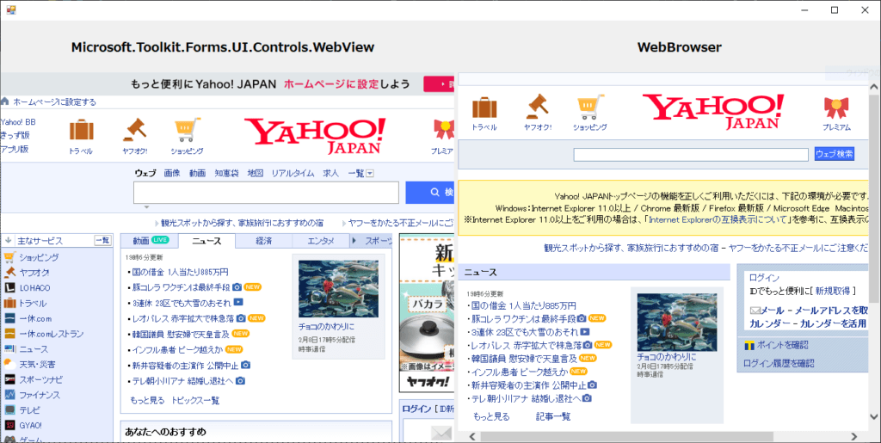
Task: Select the 動画 search category
Action: click(197, 173)
